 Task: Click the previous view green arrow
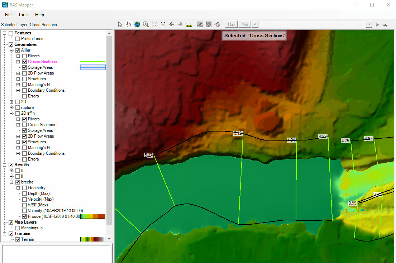(x=172, y=24)
